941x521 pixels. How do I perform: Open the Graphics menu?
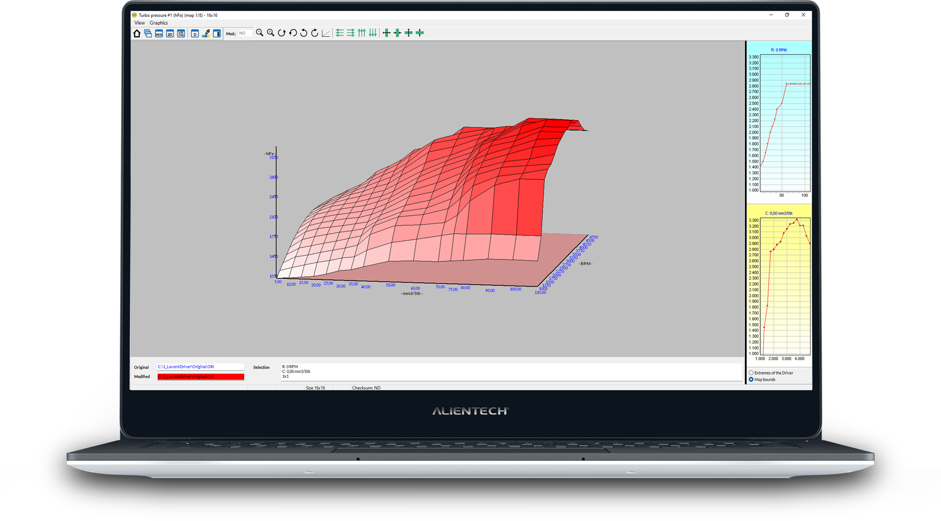pos(159,23)
